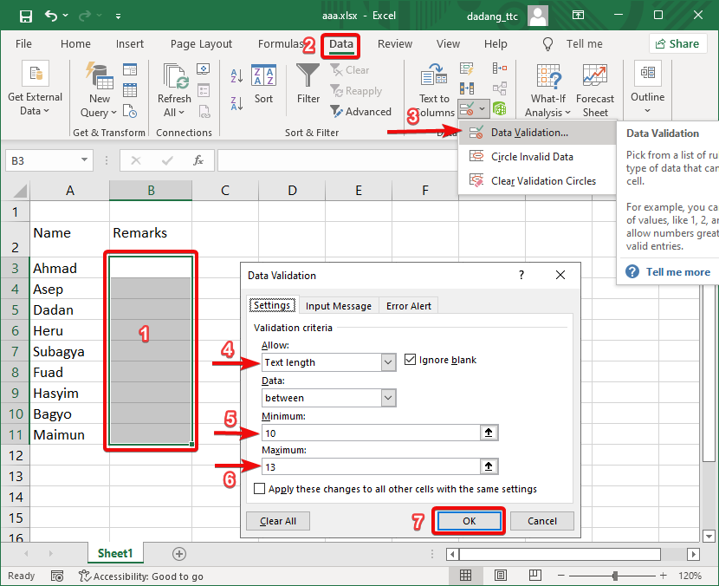Click the Clear All button

tap(278, 521)
